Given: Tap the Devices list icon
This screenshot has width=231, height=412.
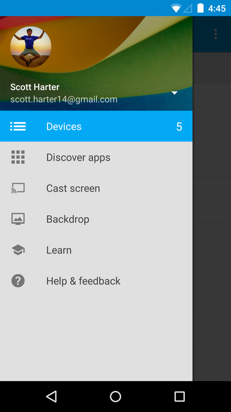Looking at the screenshot, I should (18, 126).
